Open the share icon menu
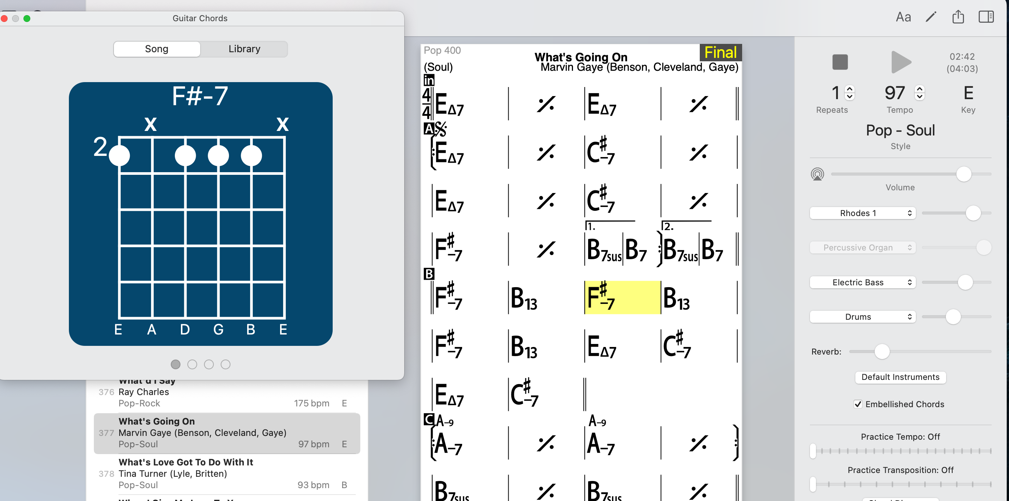Image resolution: width=1009 pixels, height=501 pixels. click(x=958, y=17)
